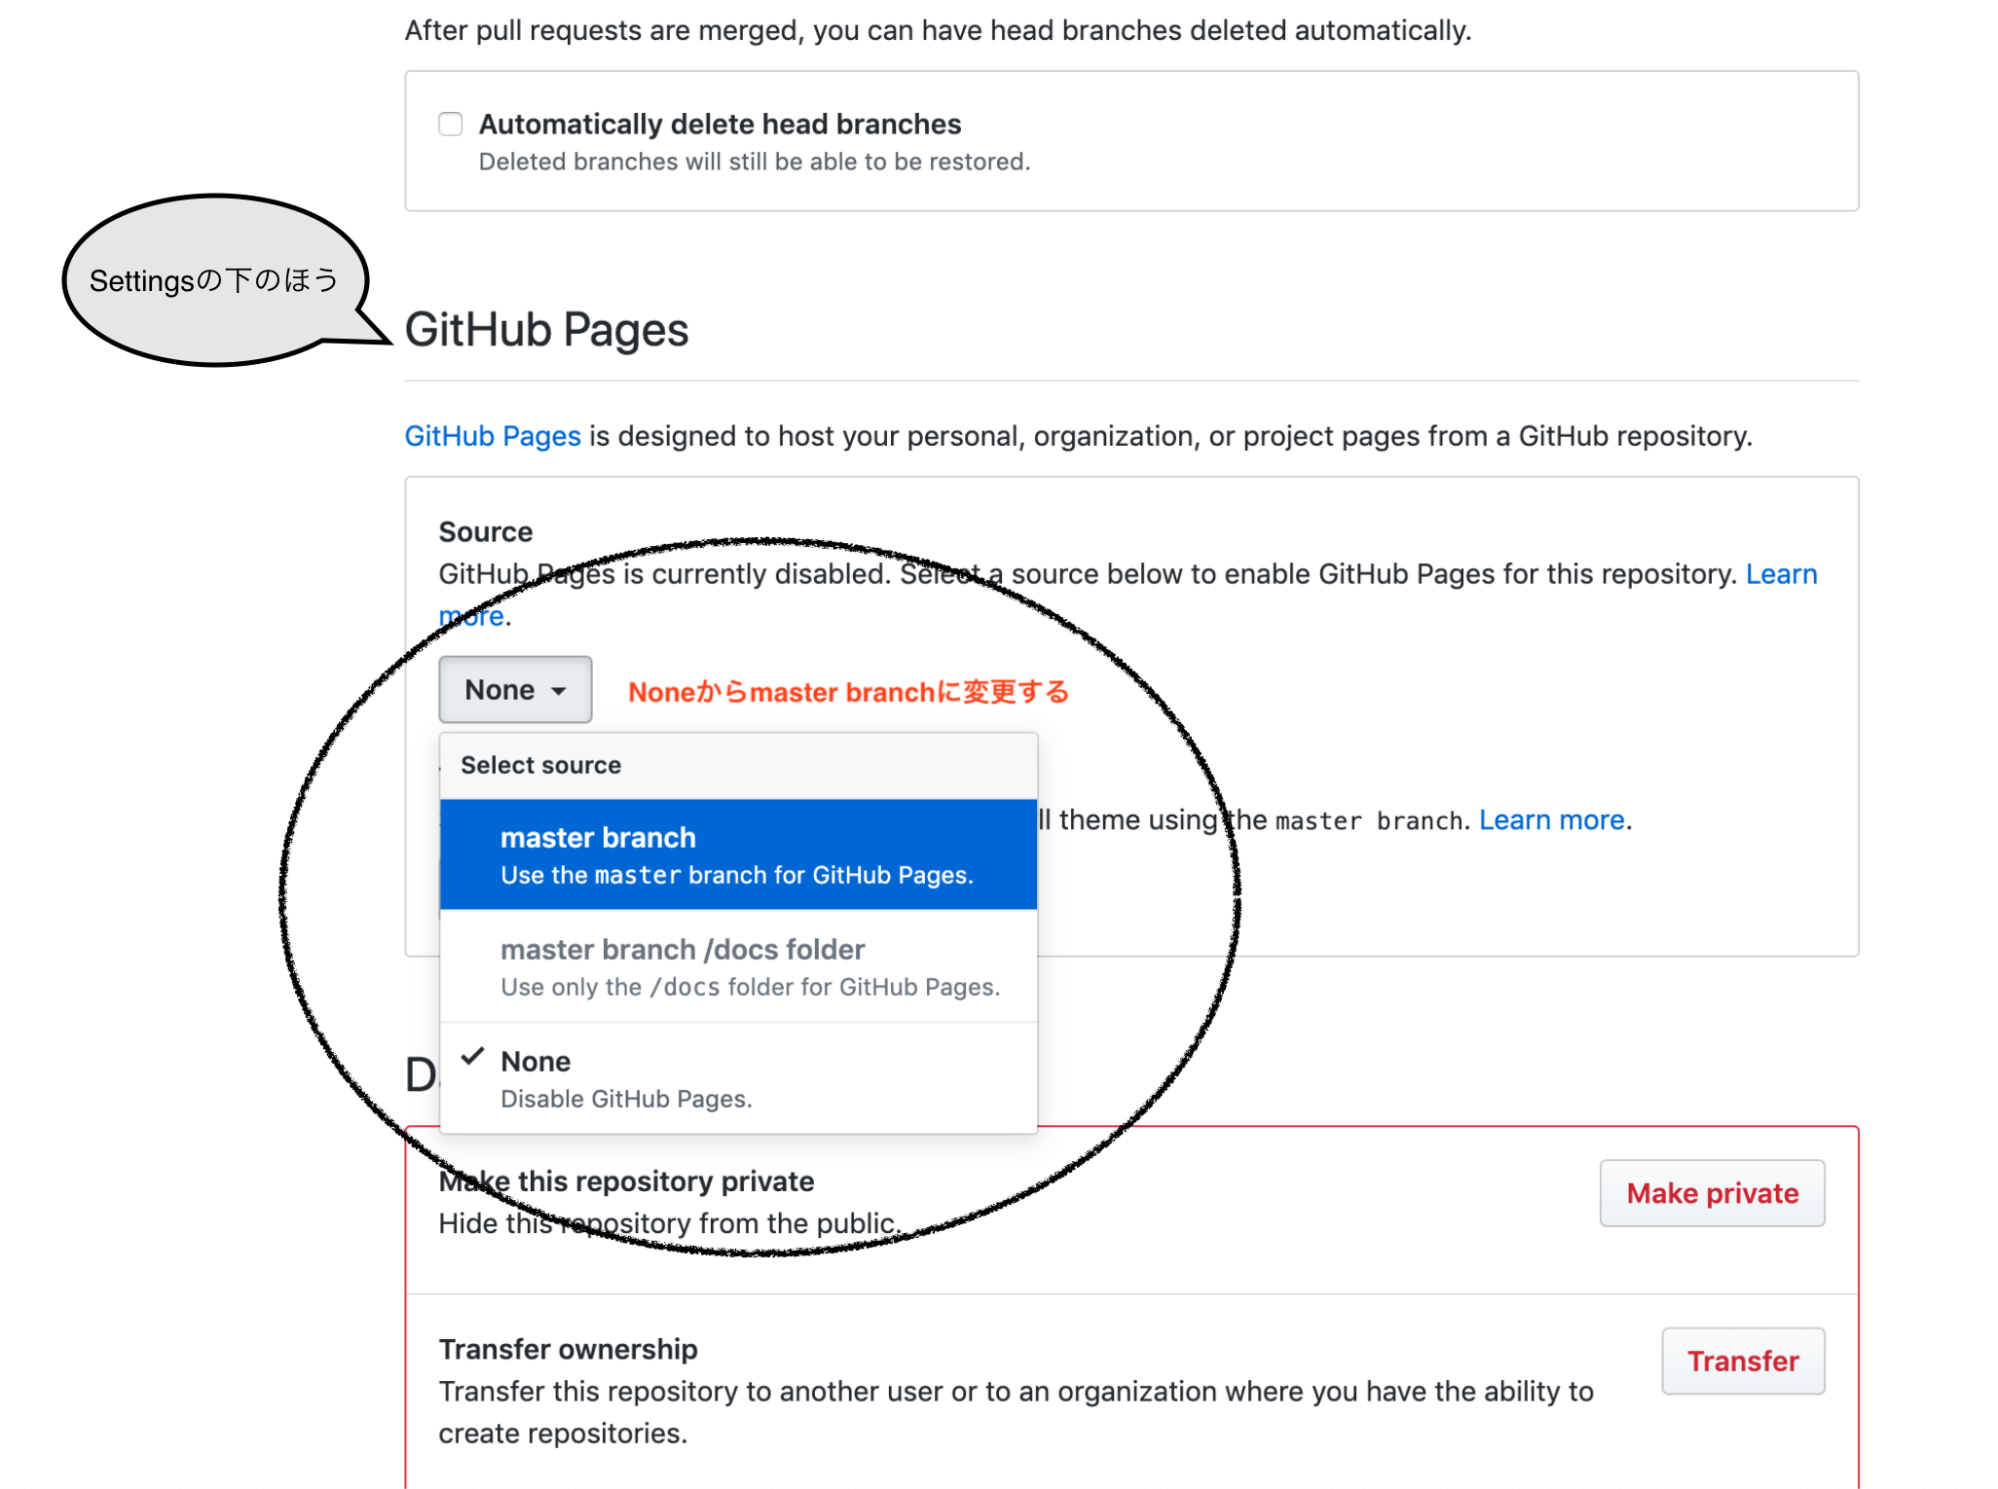Open the GitHub Pages documentation link

pyautogui.click(x=493, y=436)
